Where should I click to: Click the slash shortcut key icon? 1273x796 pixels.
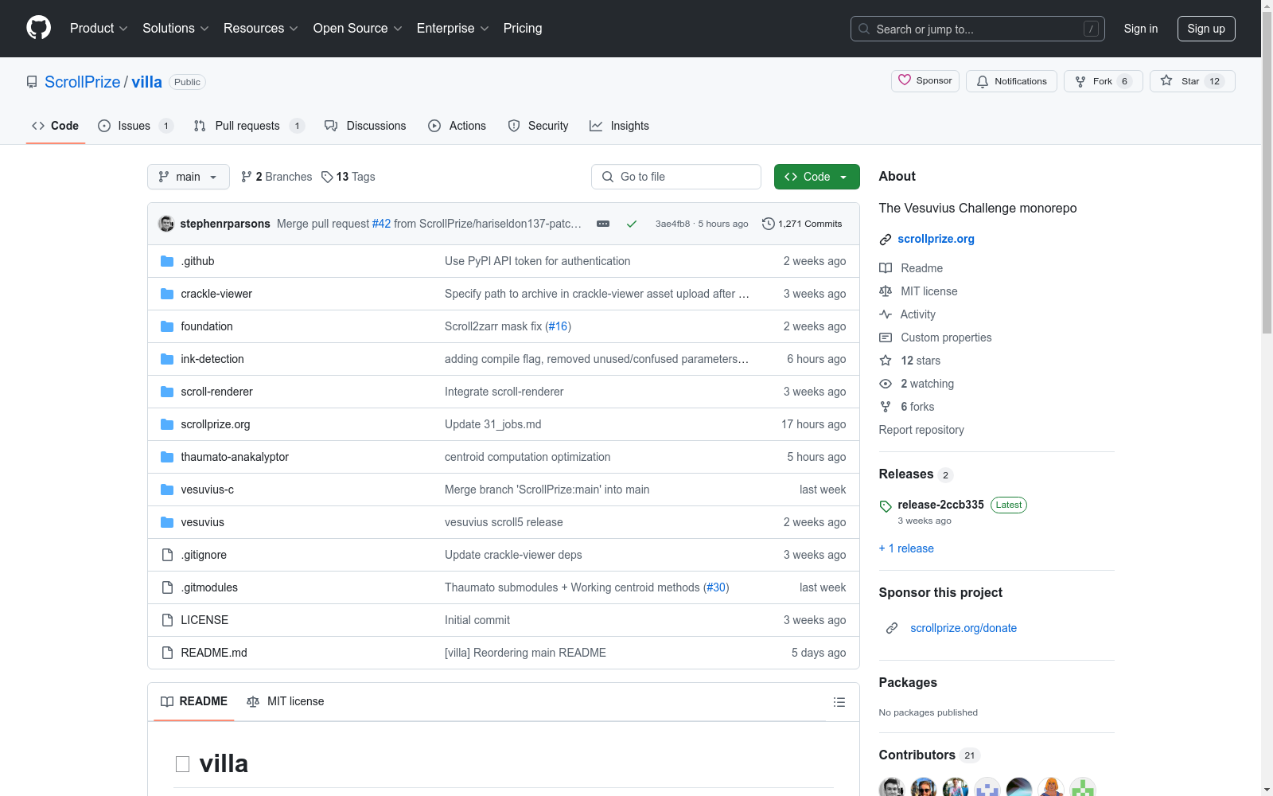pos(1091,29)
